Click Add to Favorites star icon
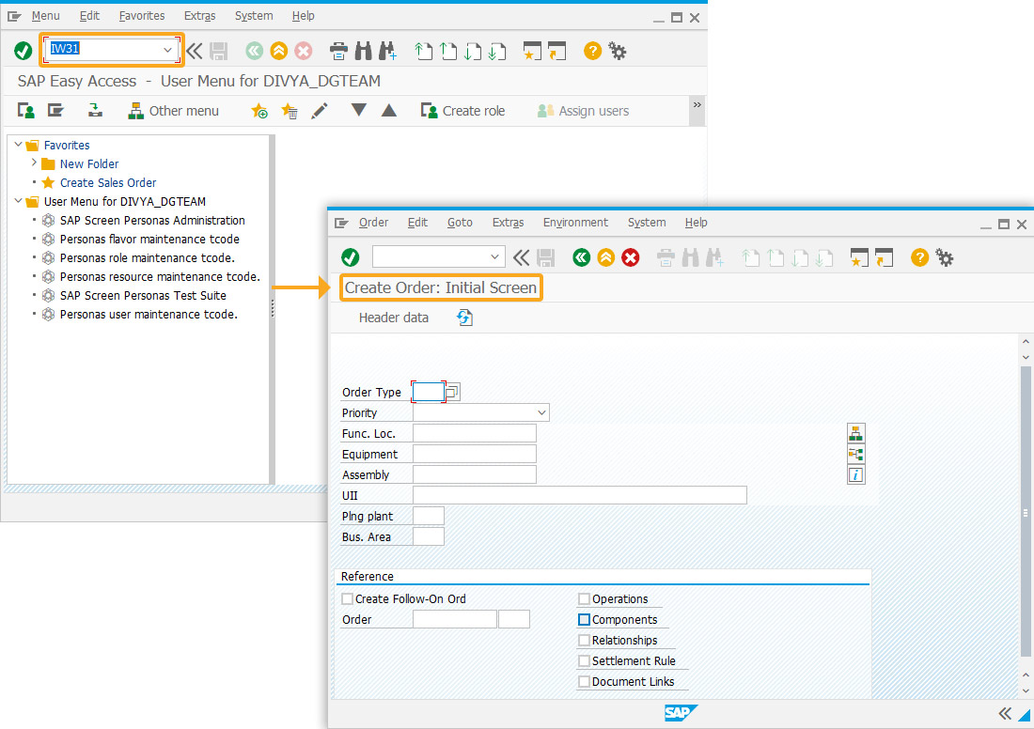The image size is (1034, 729). [x=259, y=111]
